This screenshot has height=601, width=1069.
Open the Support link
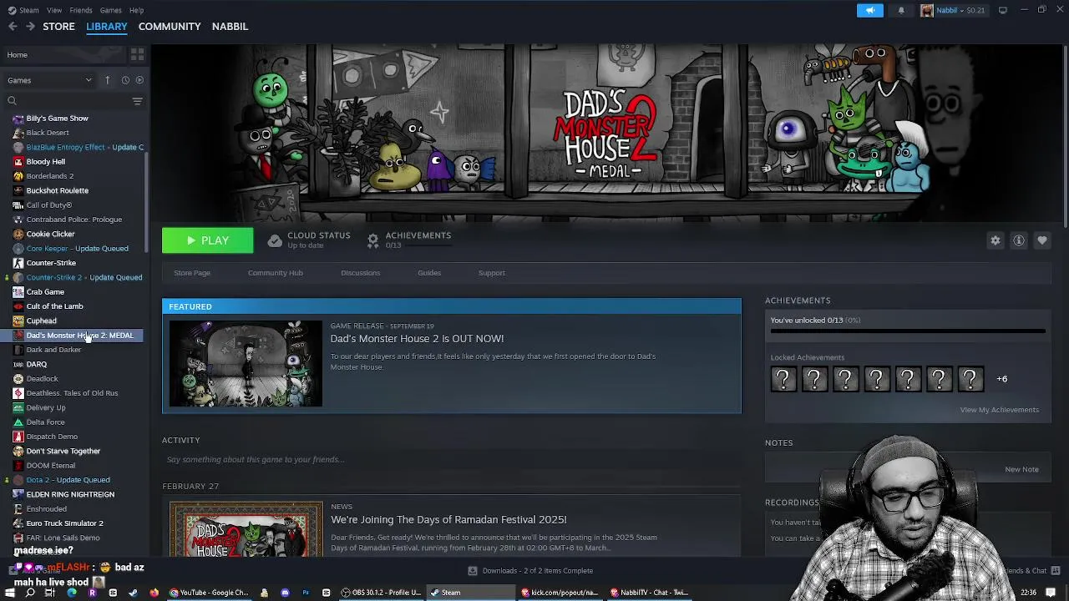491,273
